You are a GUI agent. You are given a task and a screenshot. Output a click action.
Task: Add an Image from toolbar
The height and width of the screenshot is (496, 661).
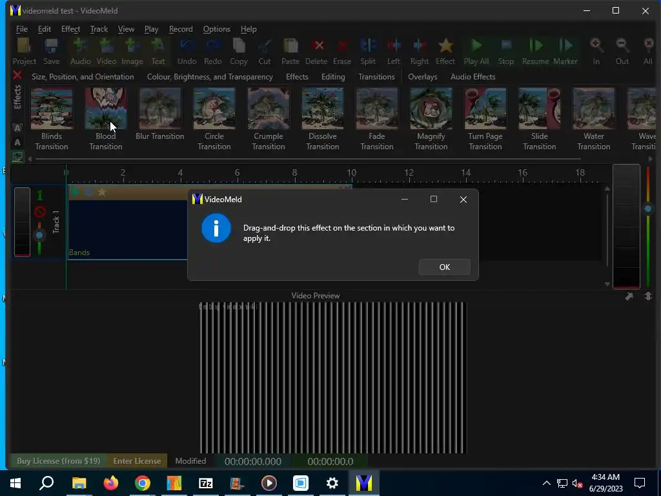coord(132,52)
